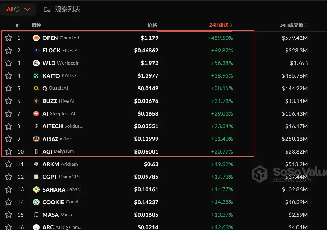Click the ARKM Arkham logo
The image size is (327, 230).
(x=36, y=164)
